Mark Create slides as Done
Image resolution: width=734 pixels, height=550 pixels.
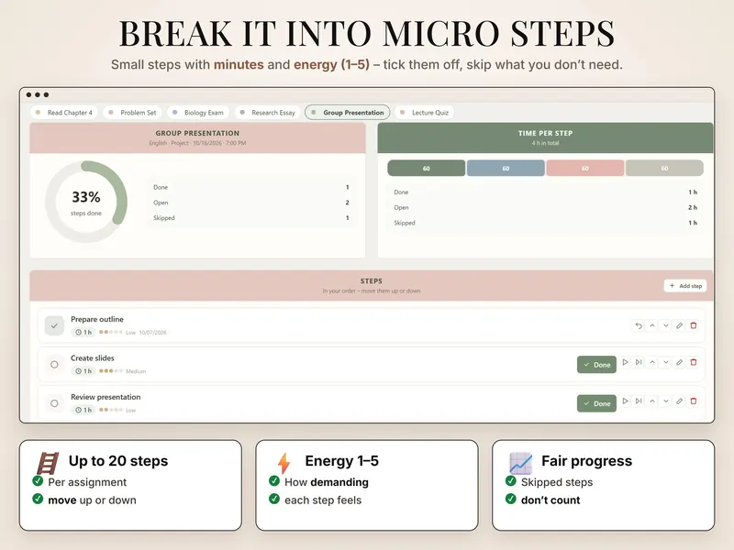pyautogui.click(x=596, y=365)
